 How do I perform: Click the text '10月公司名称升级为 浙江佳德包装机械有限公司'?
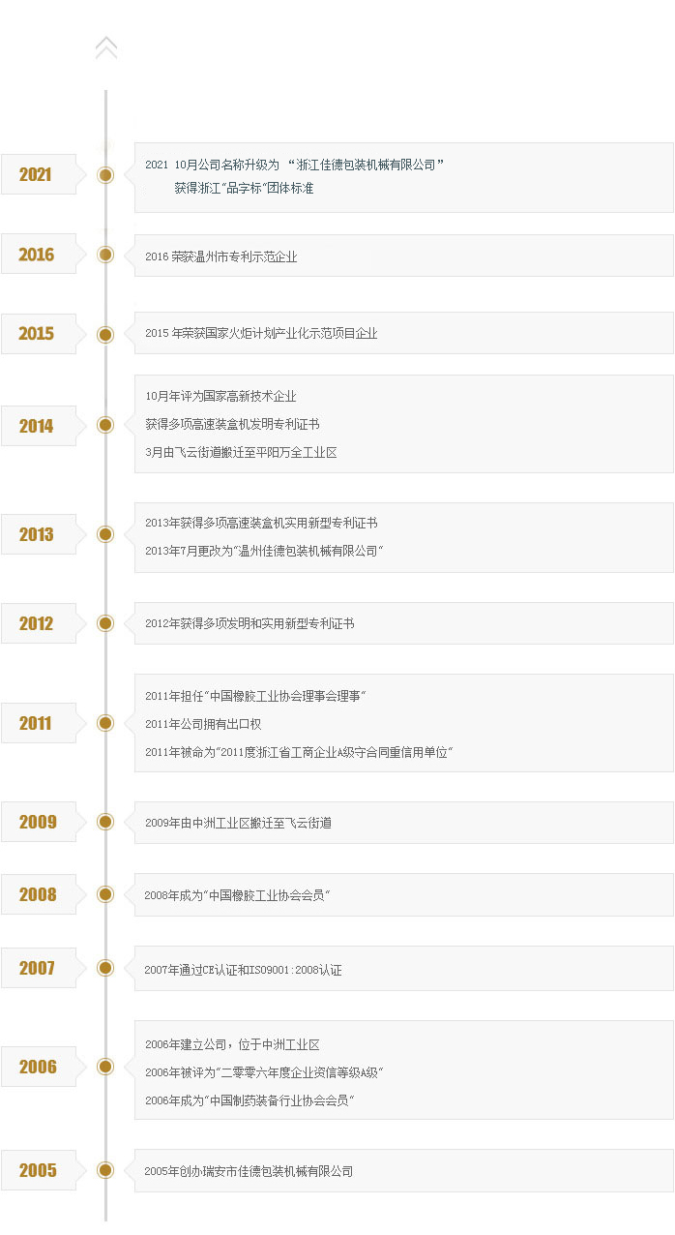309,165
